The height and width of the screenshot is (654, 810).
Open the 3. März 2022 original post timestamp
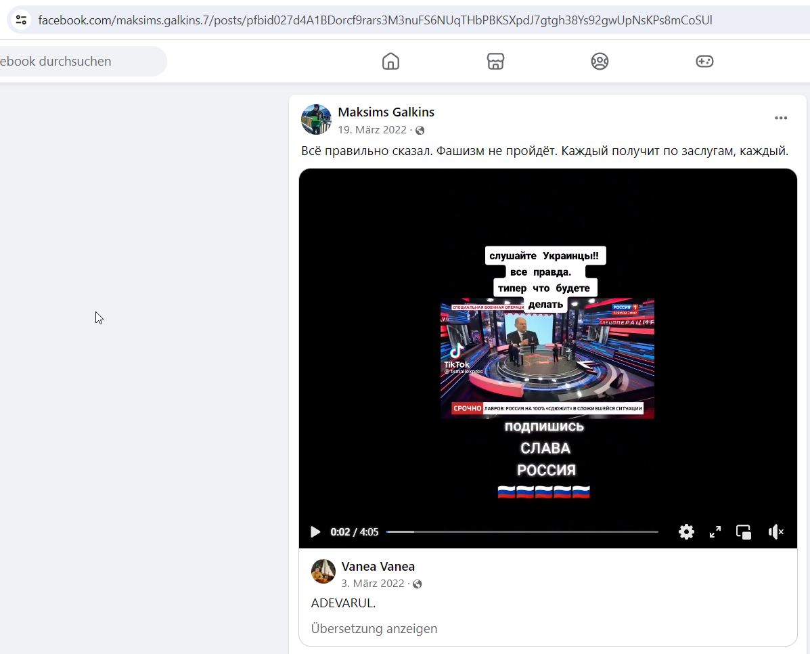(x=373, y=583)
